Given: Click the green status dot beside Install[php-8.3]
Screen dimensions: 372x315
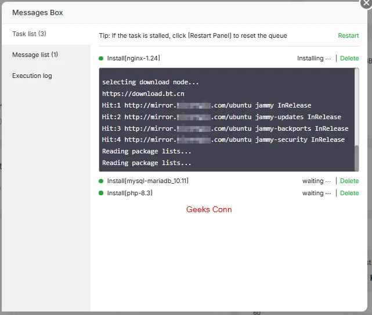Looking at the screenshot, I should pos(101,193).
